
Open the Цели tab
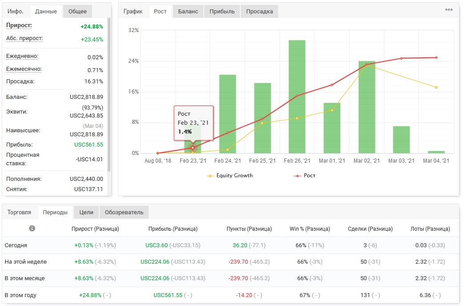86,212
